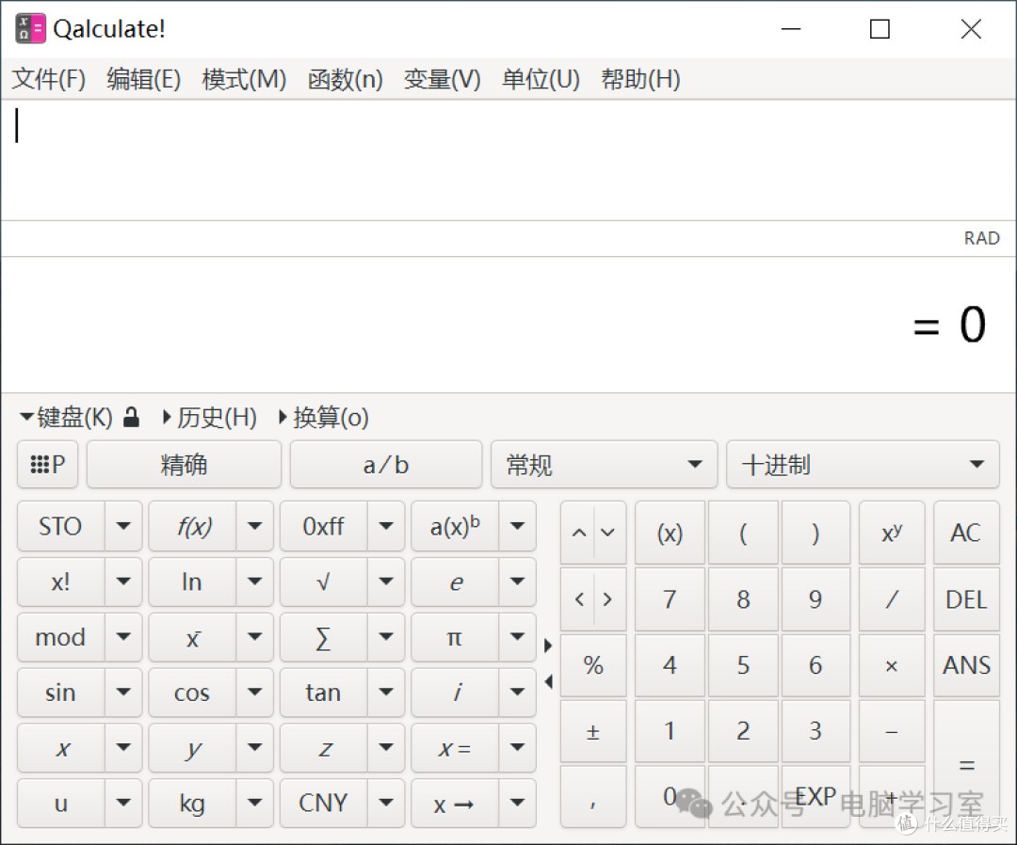The height and width of the screenshot is (845, 1017).
Task: Open the 单位(U) menu
Action: coord(541,79)
